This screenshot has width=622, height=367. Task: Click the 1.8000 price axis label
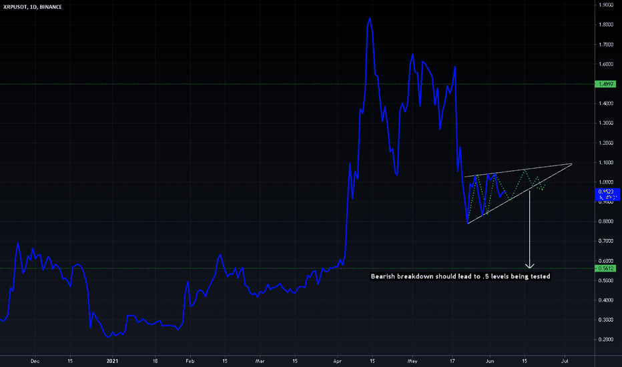606,25
